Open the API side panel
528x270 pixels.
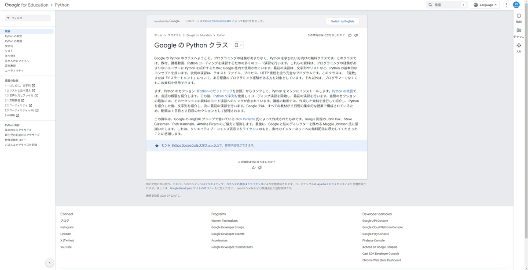(x=519, y=48)
